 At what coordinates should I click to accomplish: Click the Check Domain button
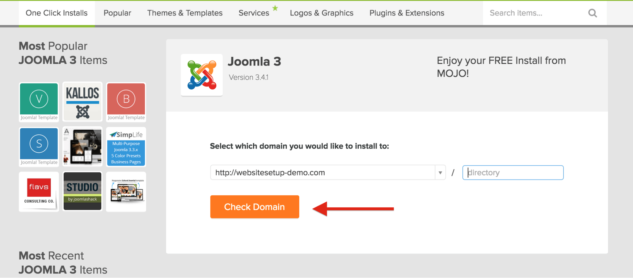pos(255,207)
